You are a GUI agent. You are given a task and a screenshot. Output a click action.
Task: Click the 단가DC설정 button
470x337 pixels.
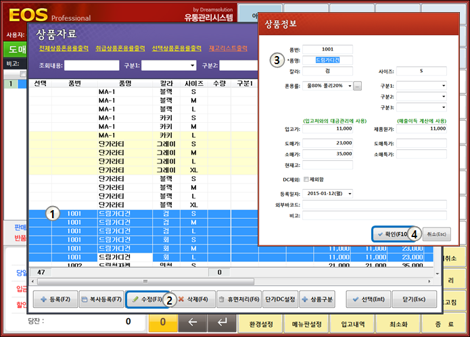[x=280, y=299]
